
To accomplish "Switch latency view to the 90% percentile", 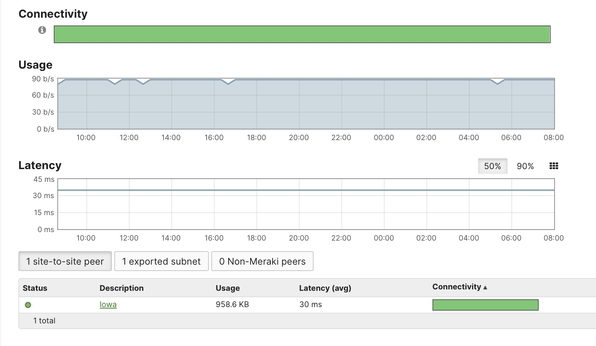I will 525,166.
